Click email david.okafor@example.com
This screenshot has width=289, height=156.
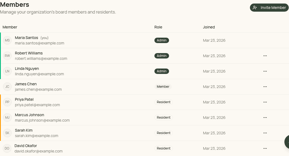tap(39, 151)
